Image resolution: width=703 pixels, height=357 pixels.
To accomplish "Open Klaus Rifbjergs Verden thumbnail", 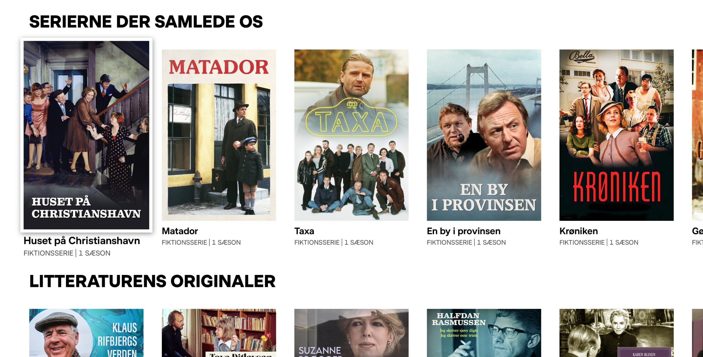I will (x=86, y=333).
